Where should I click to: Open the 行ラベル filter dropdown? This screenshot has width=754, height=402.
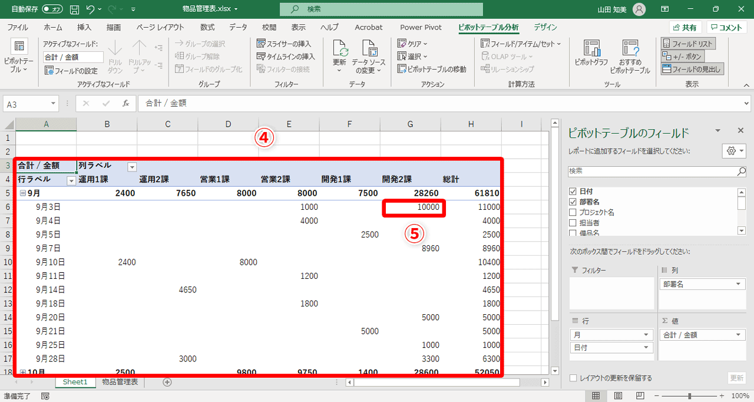pyautogui.click(x=71, y=180)
